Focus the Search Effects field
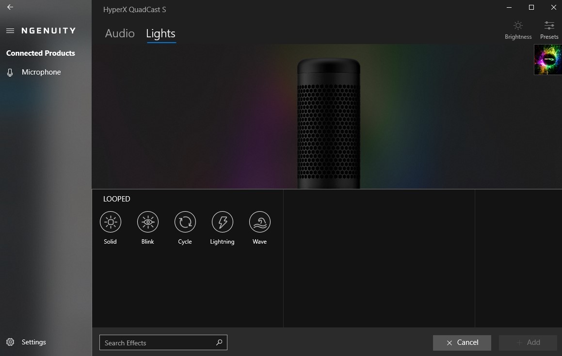The width and height of the screenshot is (562, 356). (163, 343)
